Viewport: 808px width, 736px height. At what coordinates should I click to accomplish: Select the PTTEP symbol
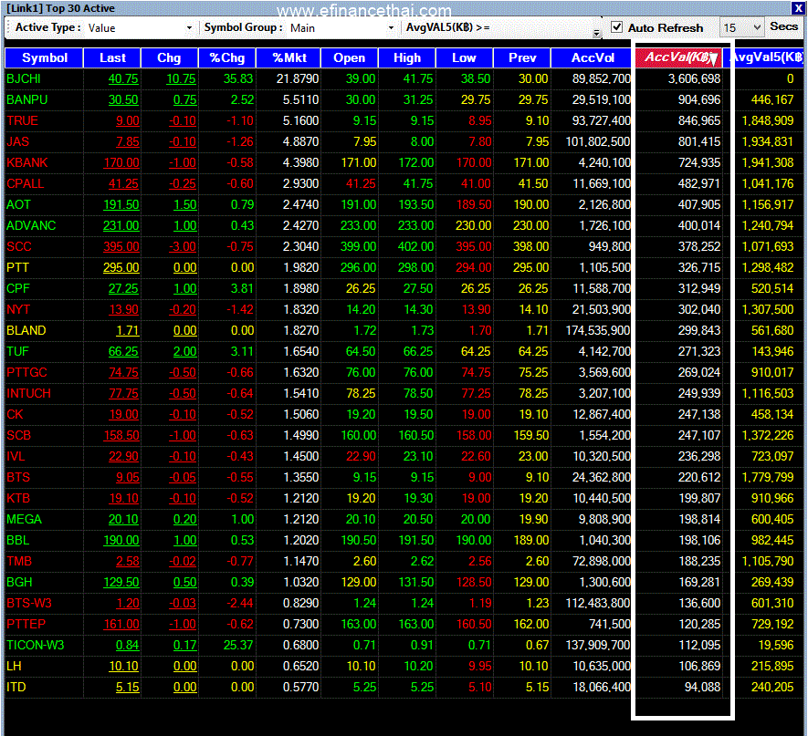pyautogui.click(x=26, y=625)
